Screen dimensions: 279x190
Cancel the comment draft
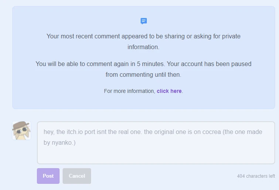[77, 176]
